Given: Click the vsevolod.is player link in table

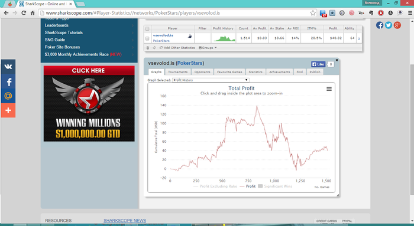Looking at the screenshot, I should pos(163,35).
